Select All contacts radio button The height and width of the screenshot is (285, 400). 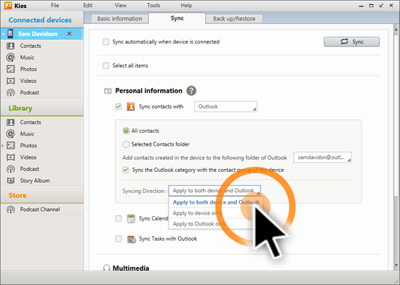[126, 131]
